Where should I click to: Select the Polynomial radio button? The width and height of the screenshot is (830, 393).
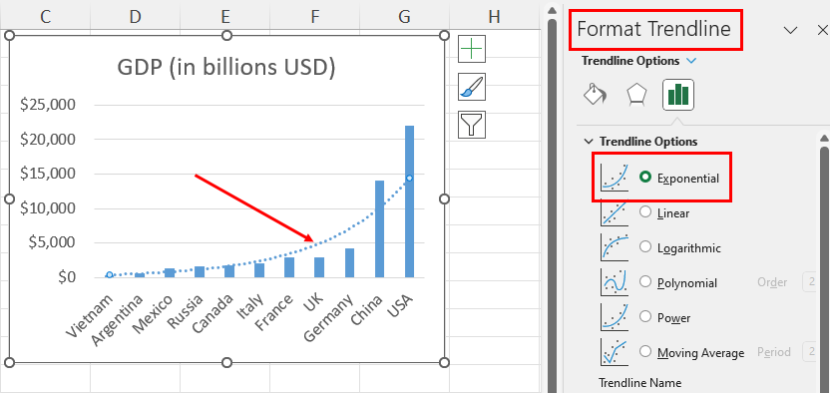[x=645, y=282]
